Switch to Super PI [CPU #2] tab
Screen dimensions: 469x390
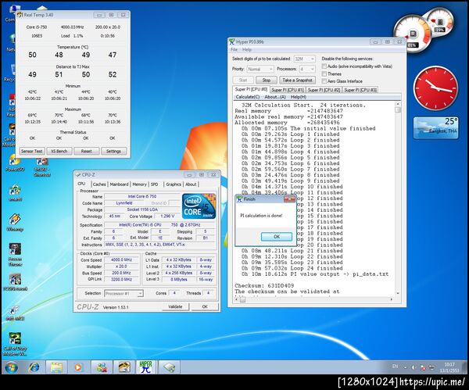(x=324, y=90)
